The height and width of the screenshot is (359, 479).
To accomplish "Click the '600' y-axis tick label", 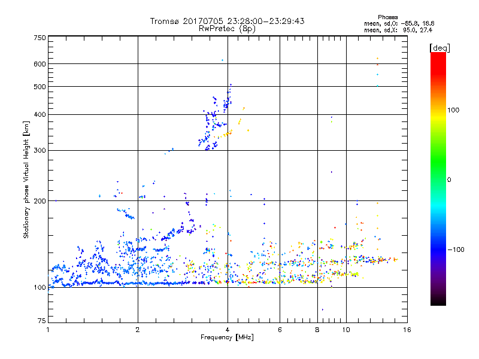I will pos(40,64).
